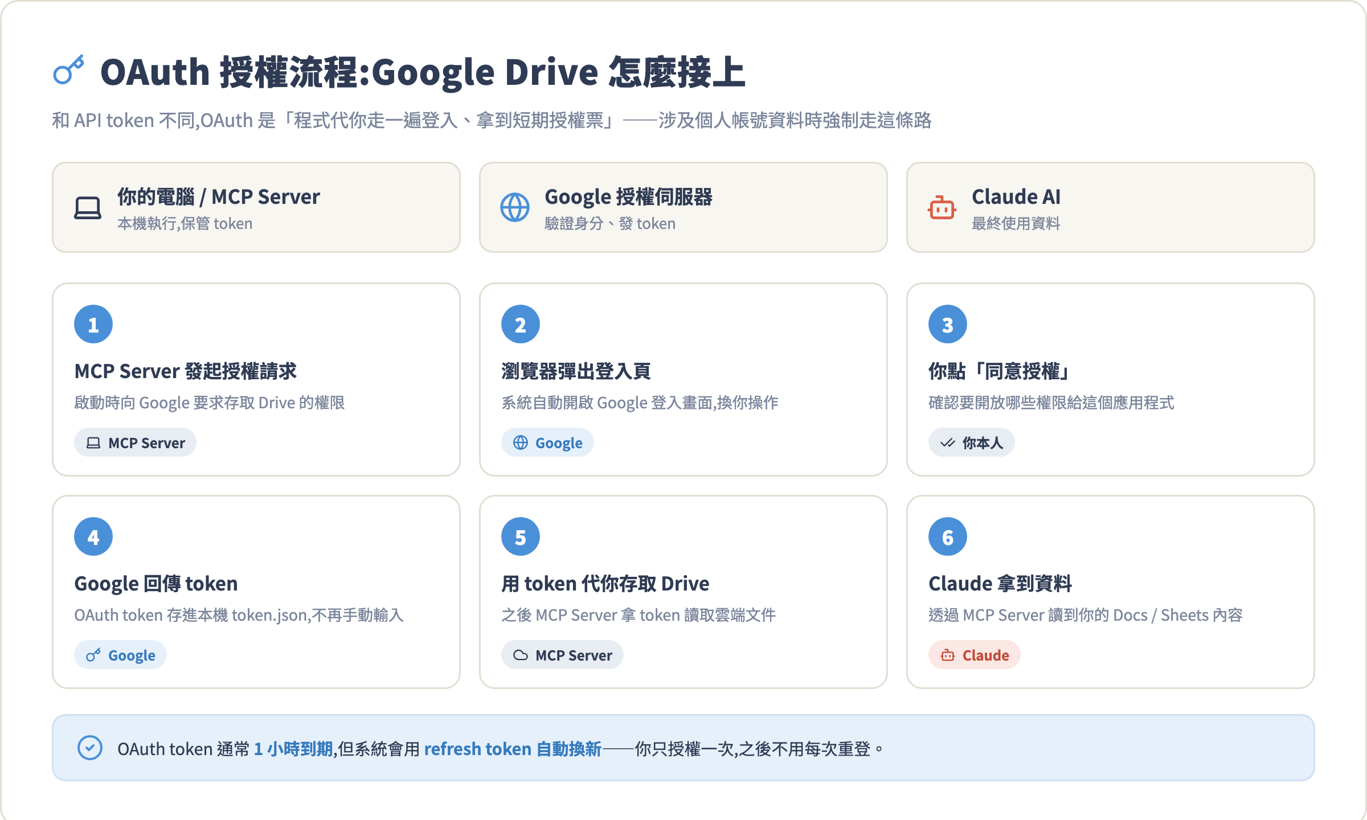Click the globe icon in Google 授權伺服器 card
This screenshot has width=1367, height=820.
[x=515, y=208]
